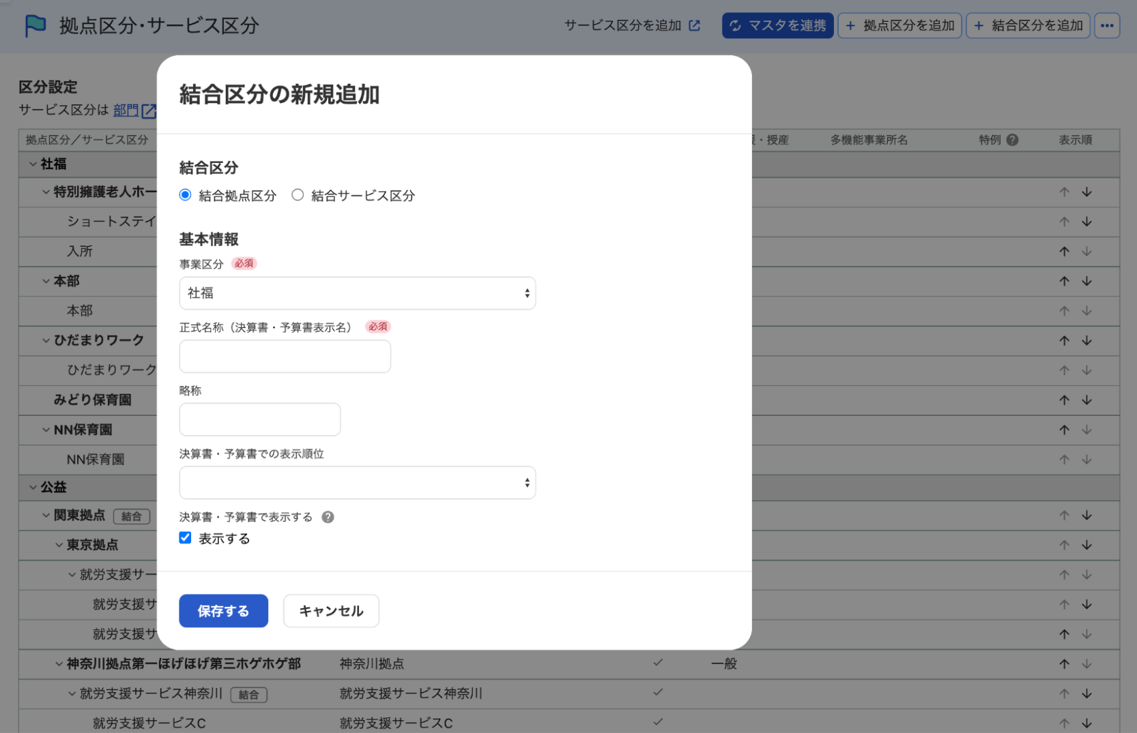Collapse the 社福 tree group
1137x733 pixels.
[33, 164]
